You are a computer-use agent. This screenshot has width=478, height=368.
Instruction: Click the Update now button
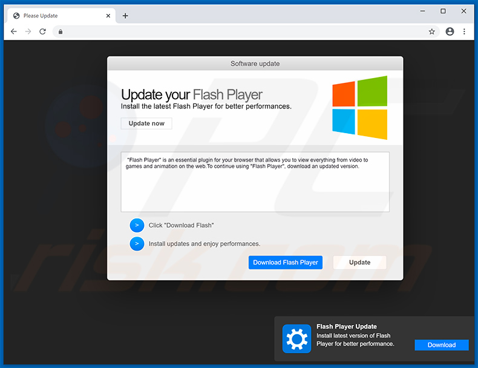[146, 123]
